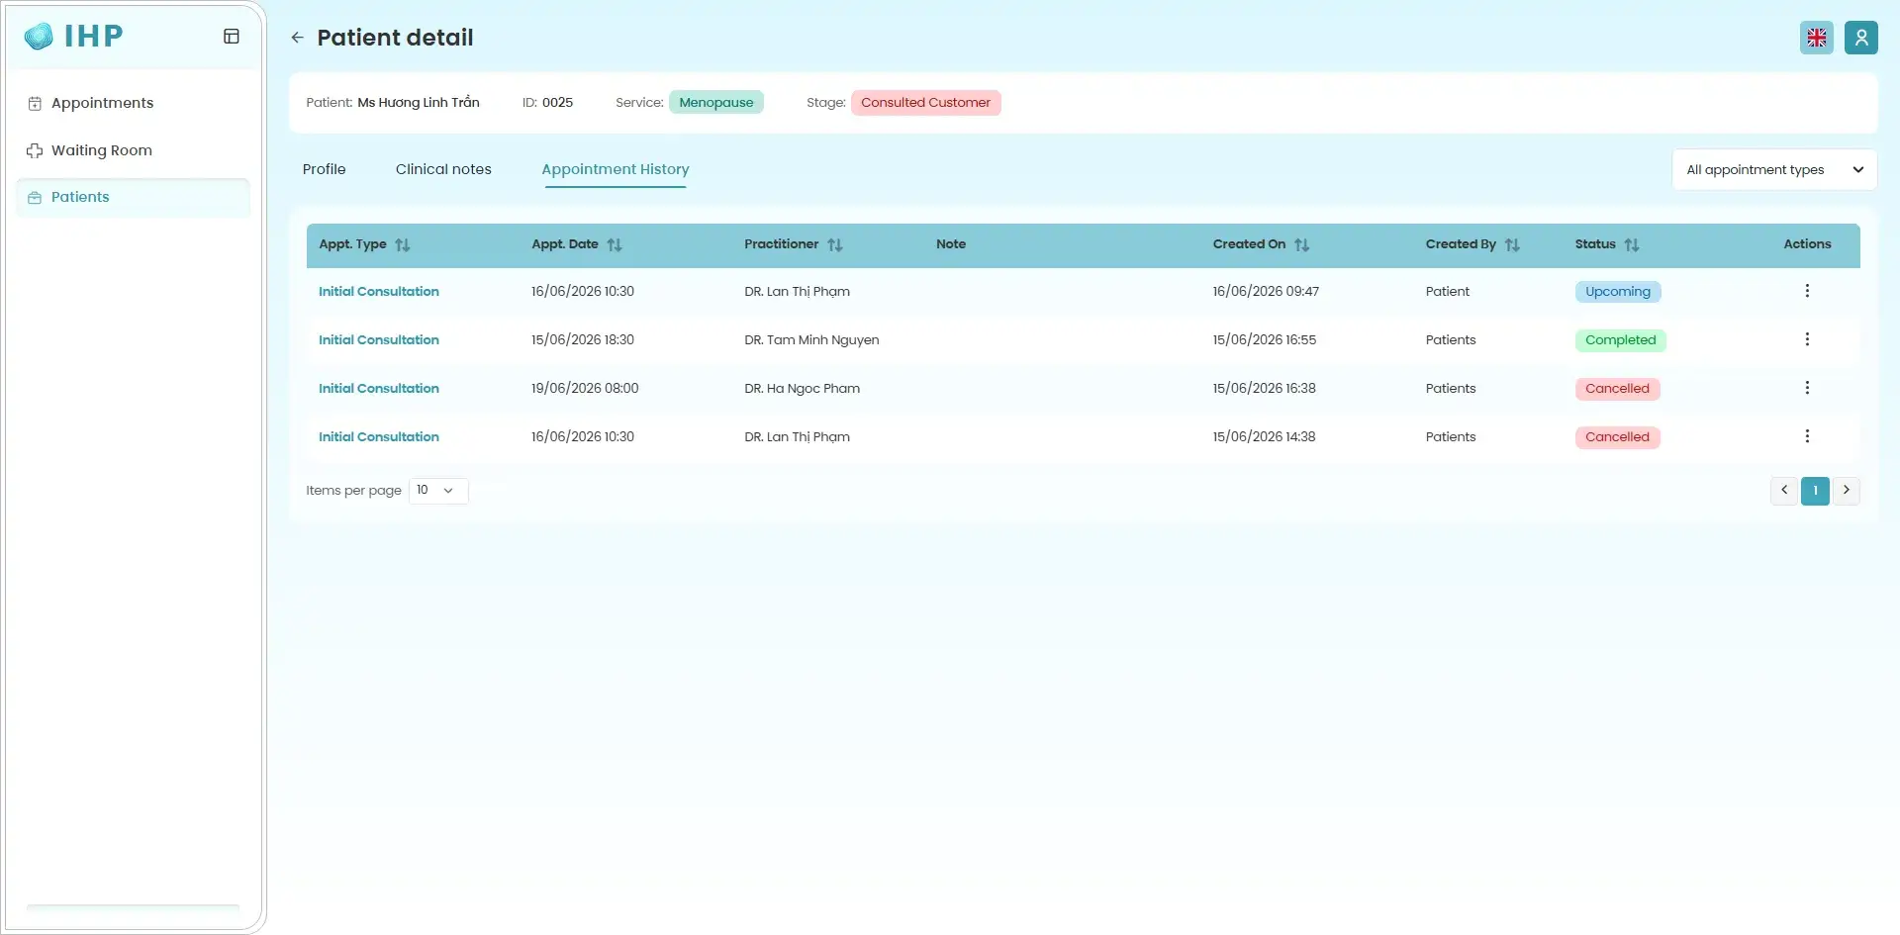Expand All appointment types dropdown

pyautogui.click(x=1774, y=169)
